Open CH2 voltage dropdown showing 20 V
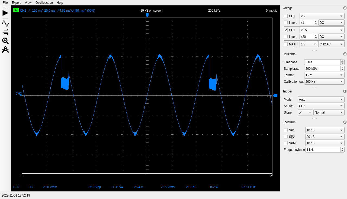The width and height of the screenshot is (347, 199). 322,30
